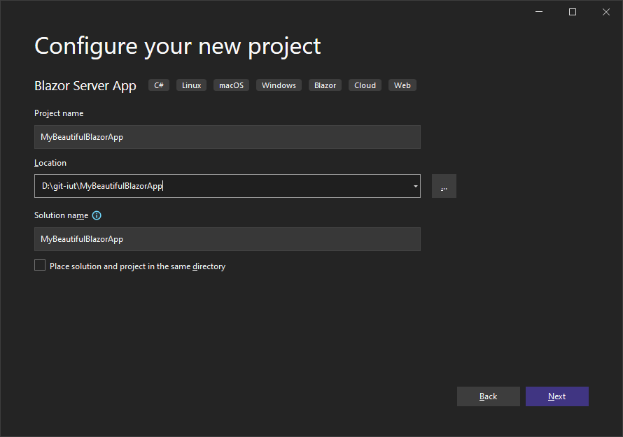The image size is (623, 437).
Task: Go back with the Back button
Action: 489,396
